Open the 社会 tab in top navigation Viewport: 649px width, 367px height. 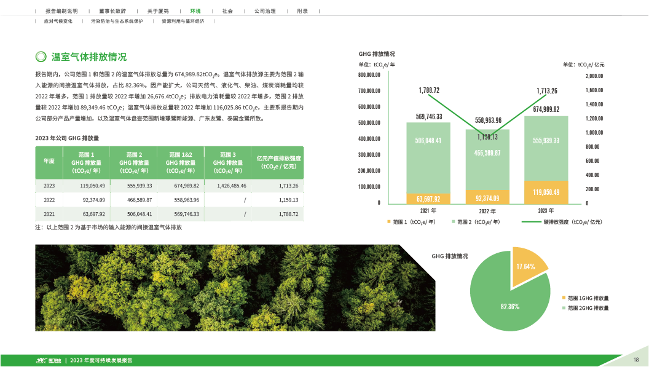click(227, 12)
